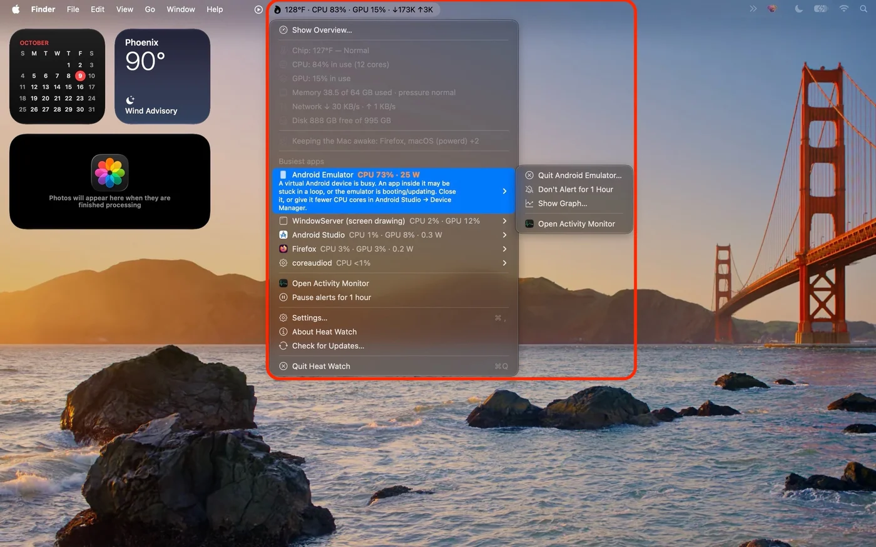Select Pause alerts for 1 hour
The width and height of the screenshot is (876, 547).
coord(394,298)
